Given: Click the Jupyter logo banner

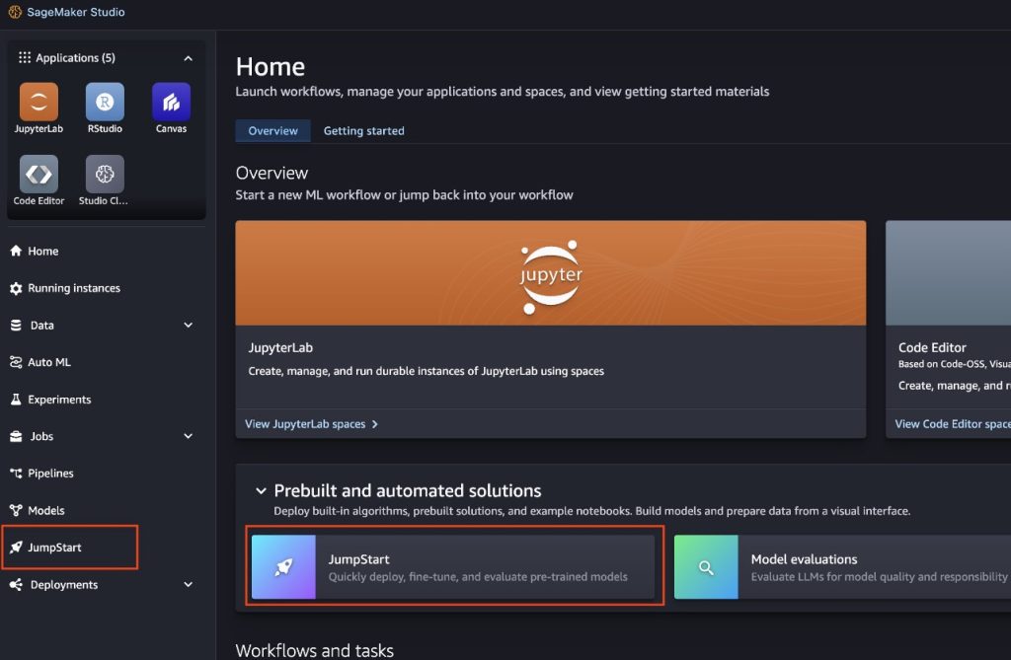Looking at the screenshot, I should tap(551, 273).
